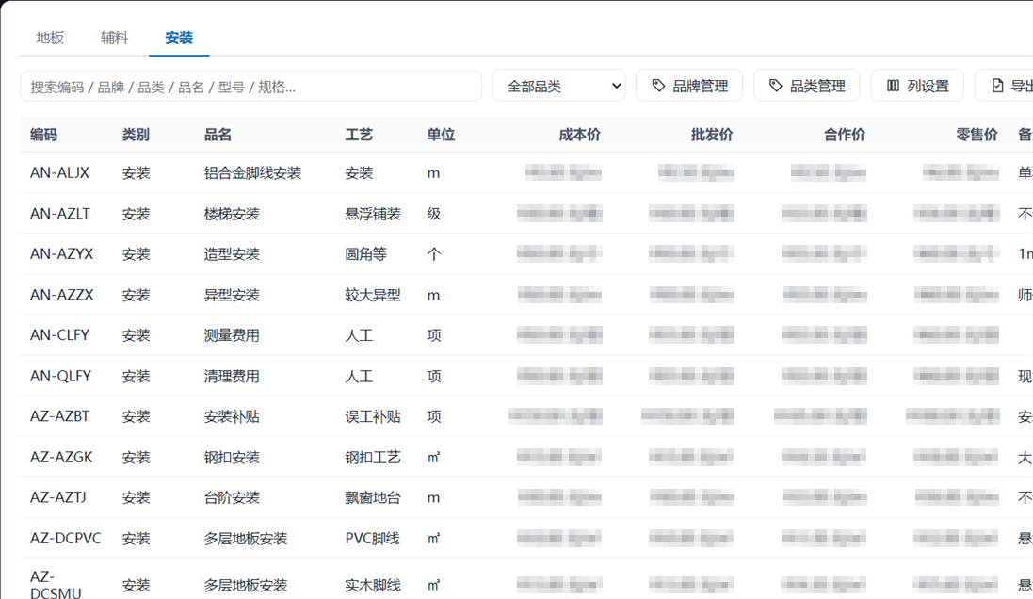Select code AN-QLFY in the table

[x=60, y=376]
